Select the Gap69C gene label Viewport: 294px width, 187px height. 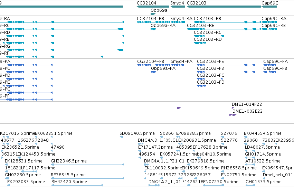270,3
